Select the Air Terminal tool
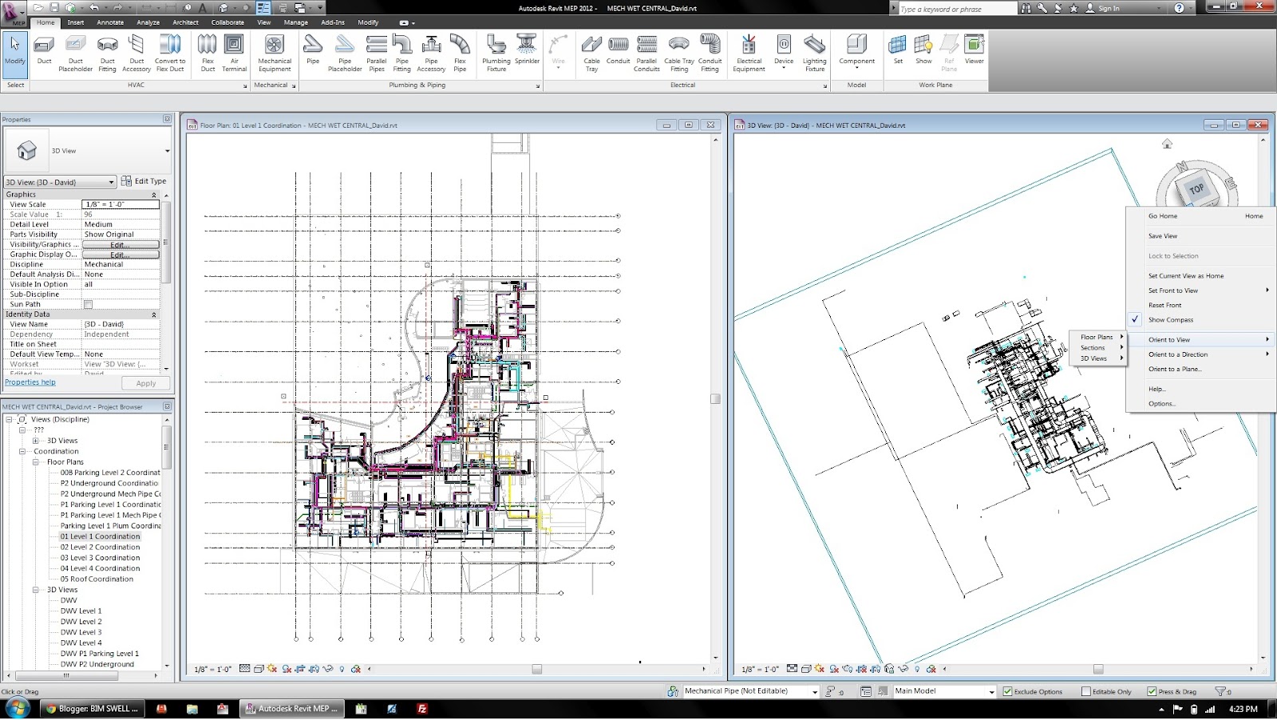The image size is (1277, 720). pyautogui.click(x=234, y=49)
